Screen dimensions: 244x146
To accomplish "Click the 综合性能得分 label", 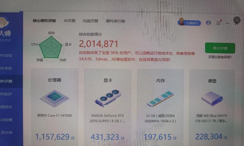I will (x=90, y=34).
